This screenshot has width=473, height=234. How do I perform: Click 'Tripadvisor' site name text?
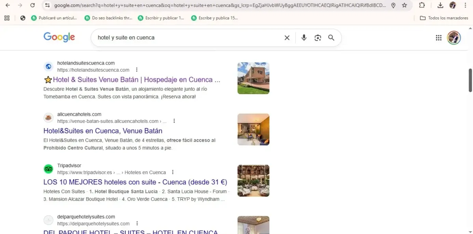(69, 165)
